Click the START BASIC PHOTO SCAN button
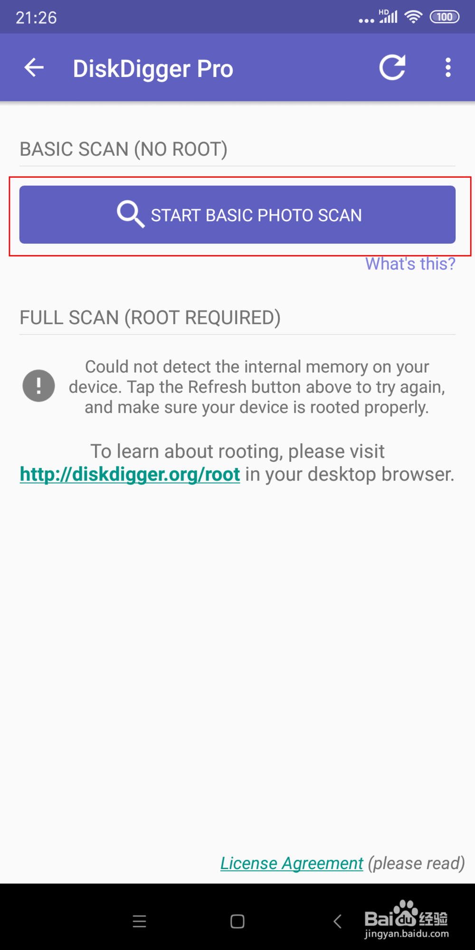The image size is (475, 950). [x=237, y=215]
